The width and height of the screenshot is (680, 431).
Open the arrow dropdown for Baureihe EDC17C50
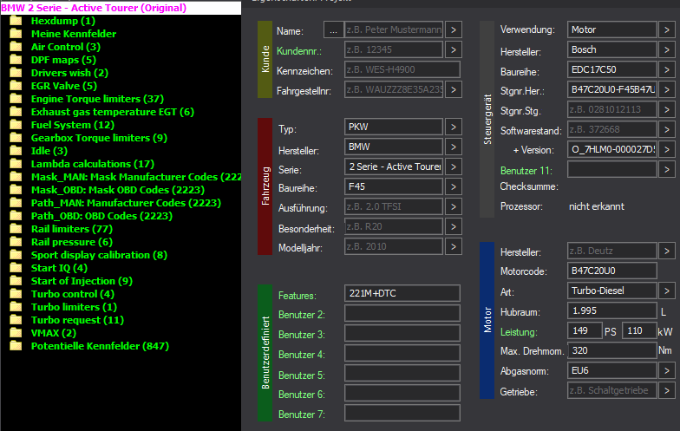point(666,69)
